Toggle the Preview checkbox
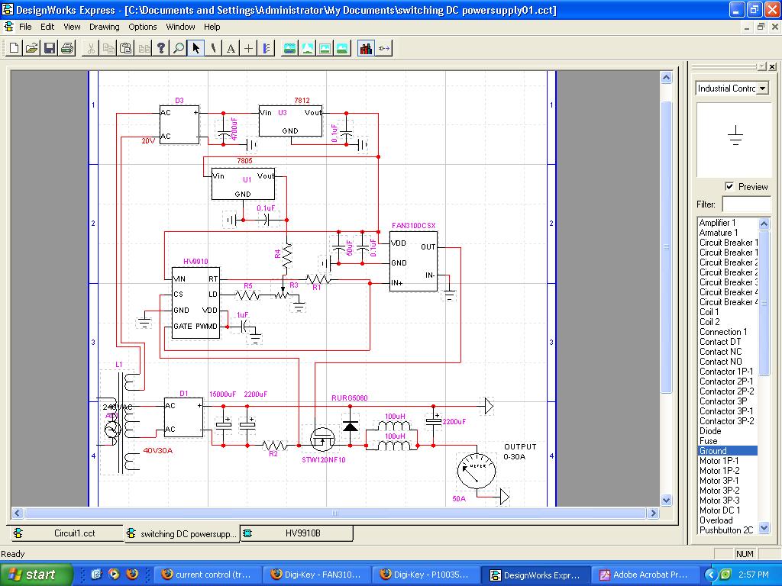The height and width of the screenshot is (586, 782). tap(729, 186)
